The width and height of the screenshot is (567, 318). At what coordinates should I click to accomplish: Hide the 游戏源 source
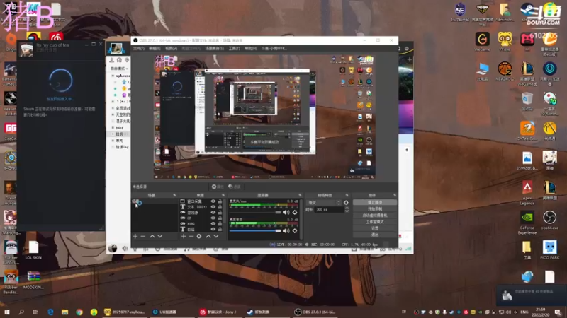tap(213, 213)
